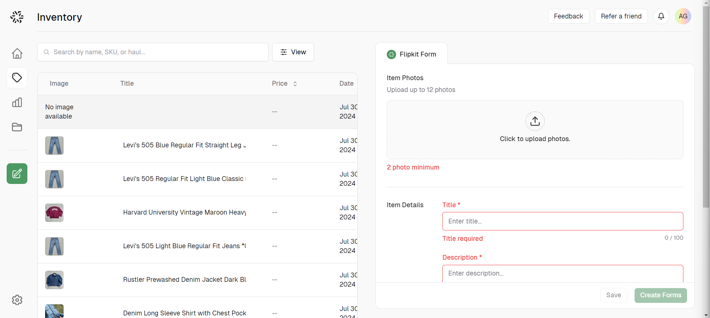Screen dimensions: 710x318
Task: Click the Feedback button
Action: coord(568,16)
